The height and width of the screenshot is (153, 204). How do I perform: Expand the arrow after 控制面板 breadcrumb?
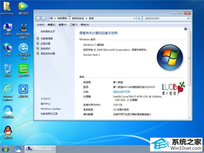69,18
